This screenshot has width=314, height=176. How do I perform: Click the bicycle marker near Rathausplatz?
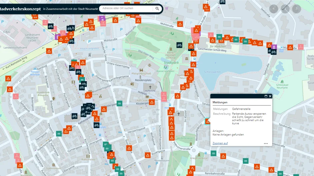point(96,125)
